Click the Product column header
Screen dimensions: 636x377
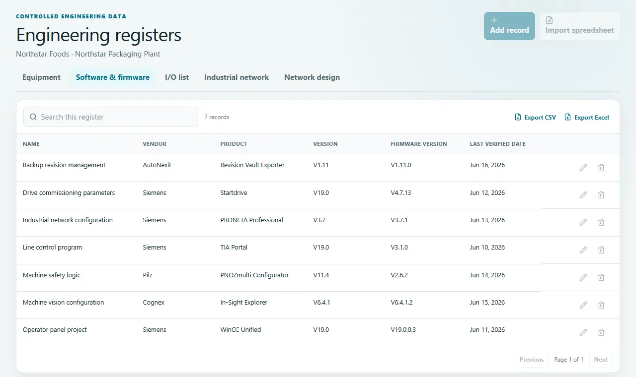pyautogui.click(x=234, y=144)
